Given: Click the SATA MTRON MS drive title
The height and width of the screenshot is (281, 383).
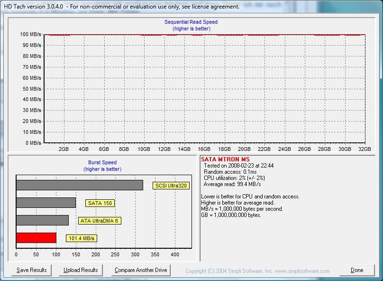Looking at the screenshot, I should coord(225,159).
